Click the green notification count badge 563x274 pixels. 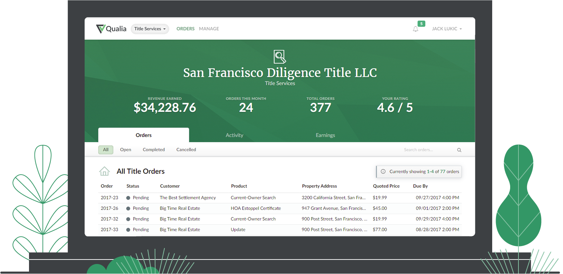point(421,24)
